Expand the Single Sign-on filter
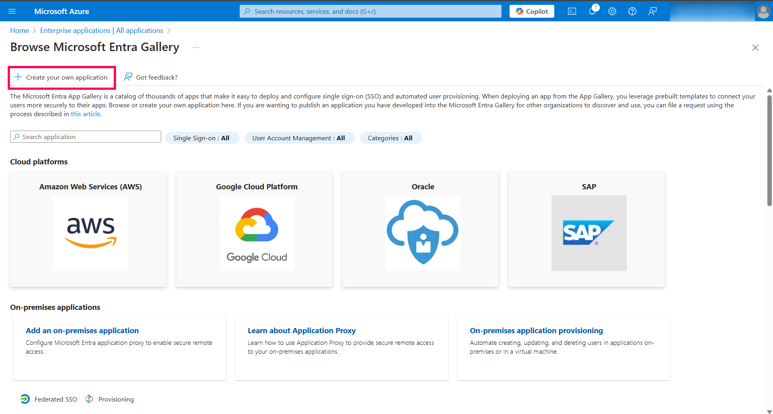Viewport: 773px width, 414px height. pos(202,138)
